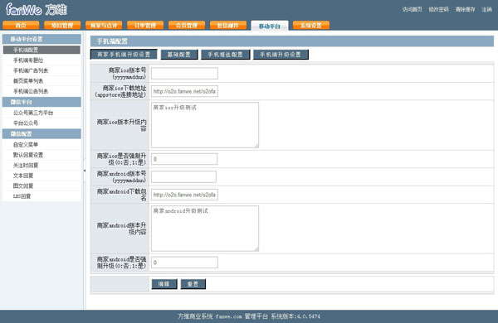
Task: Focus the 商家ios是否强制升级 input field
Action: tap(184, 159)
